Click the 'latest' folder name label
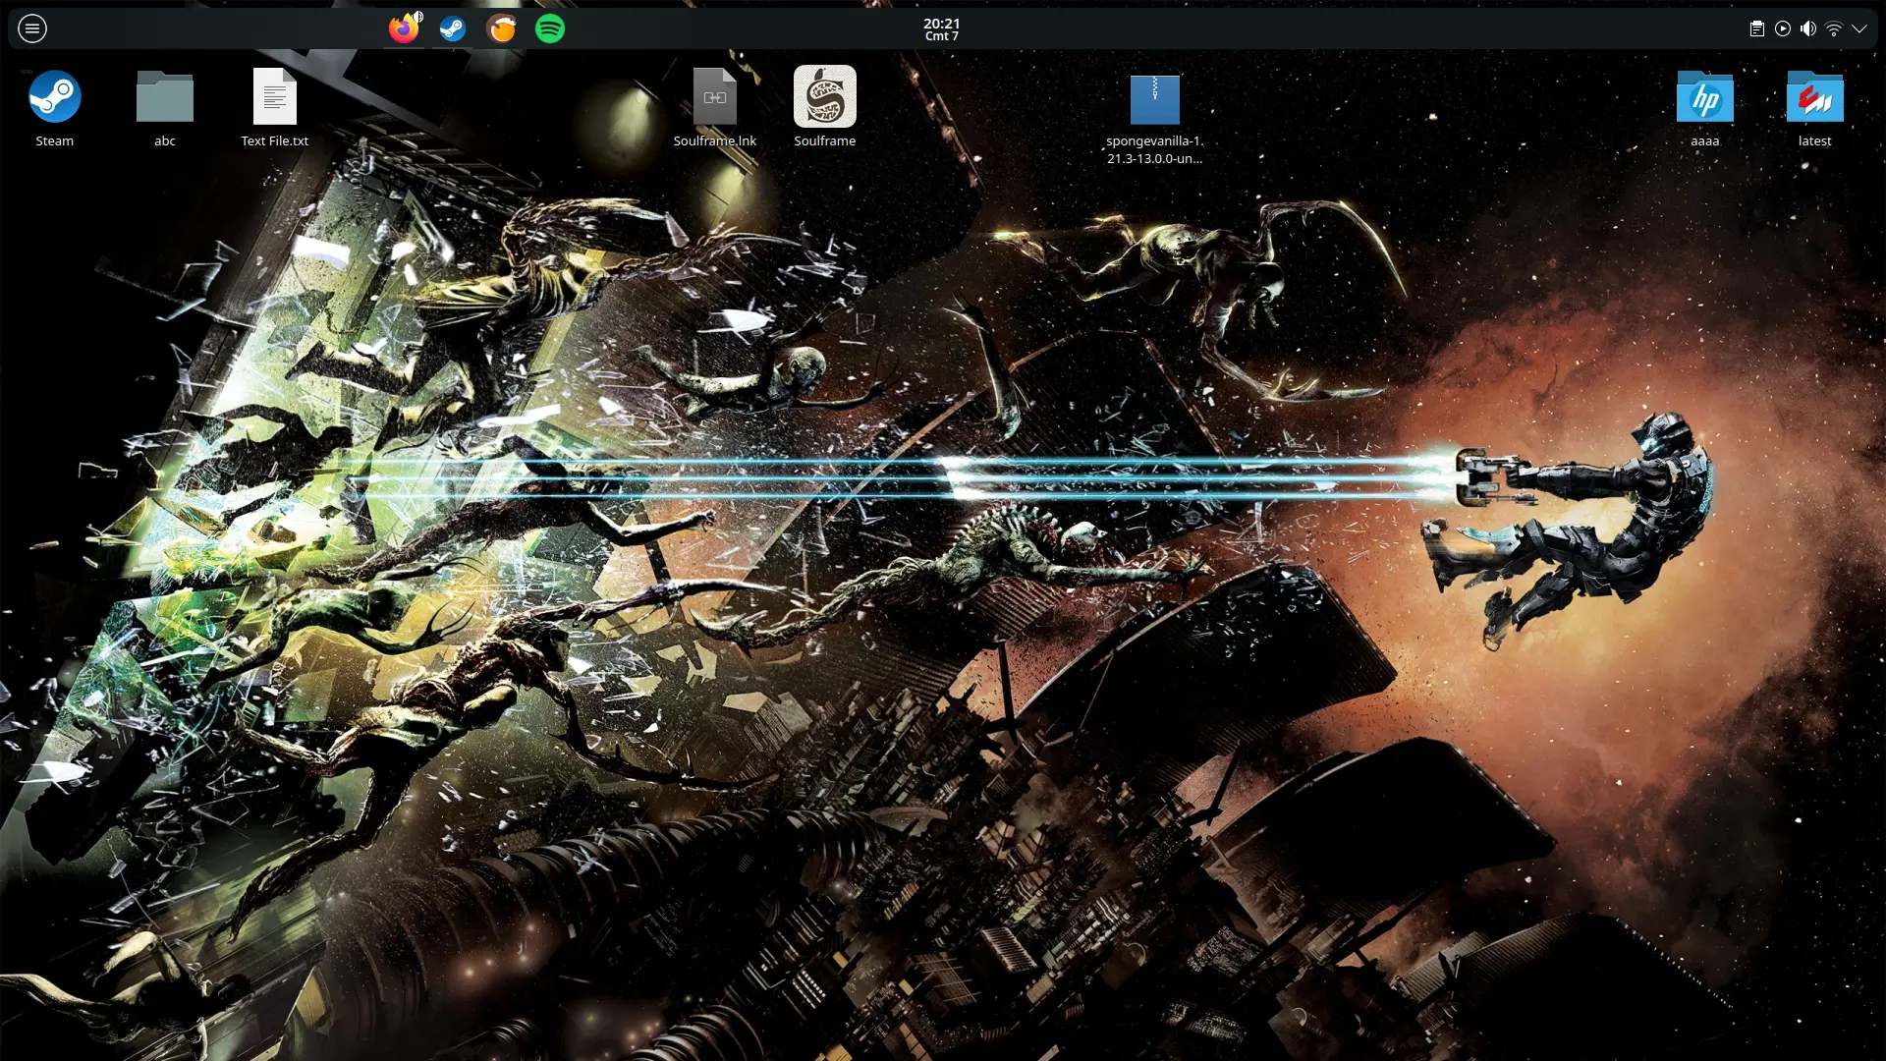This screenshot has height=1061, width=1886. click(x=1815, y=140)
